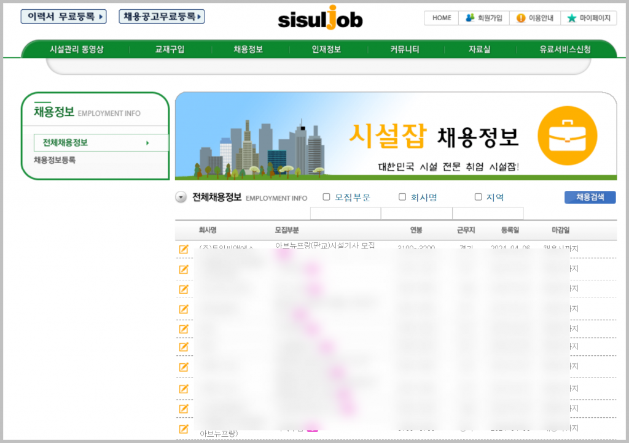Image resolution: width=629 pixels, height=443 pixels.
Task: Click the blue 채용검색 button
Action: coord(590,197)
